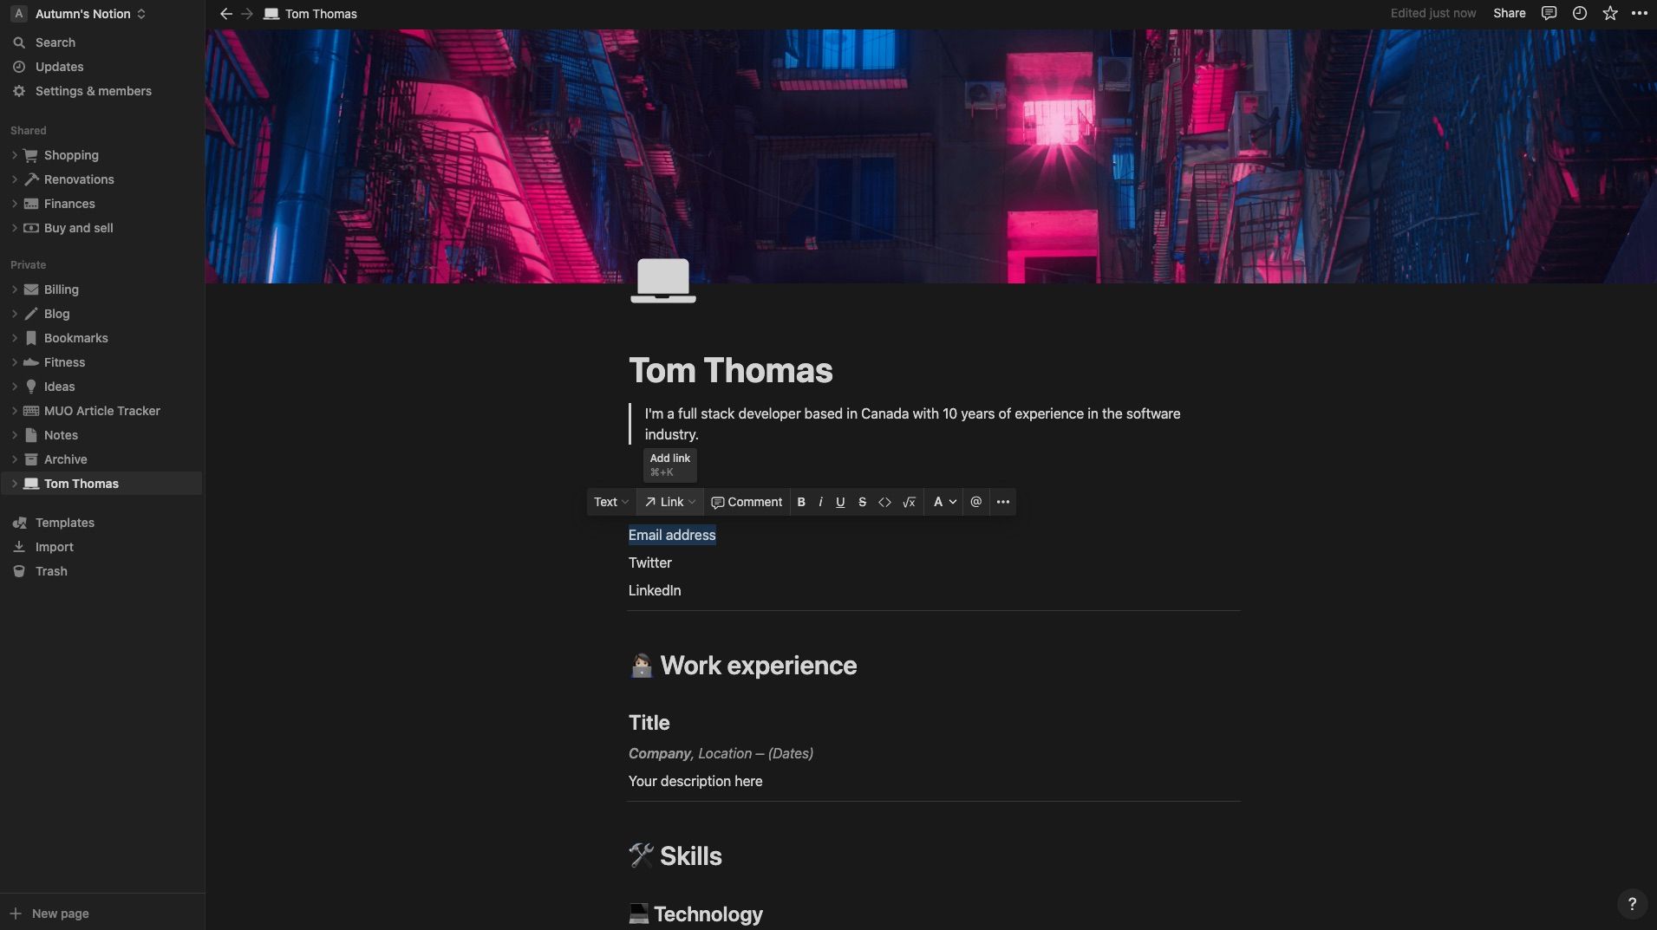Add a comment to selected text
Screen dimensions: 1657x930
(x=747, y=502)
